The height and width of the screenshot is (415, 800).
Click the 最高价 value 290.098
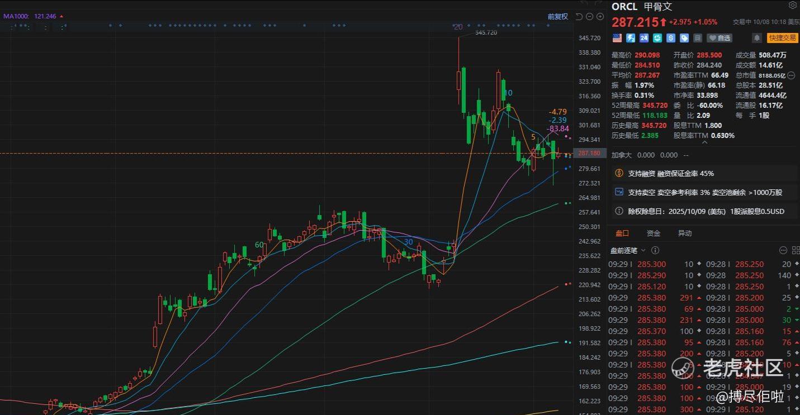click(x=647, y=55)
